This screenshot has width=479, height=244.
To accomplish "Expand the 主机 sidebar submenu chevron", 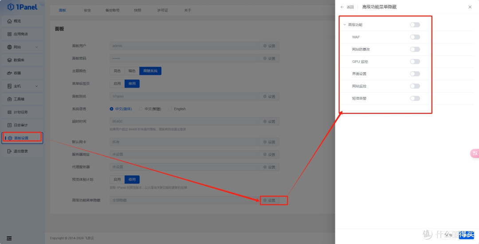I will click(36, 86).
